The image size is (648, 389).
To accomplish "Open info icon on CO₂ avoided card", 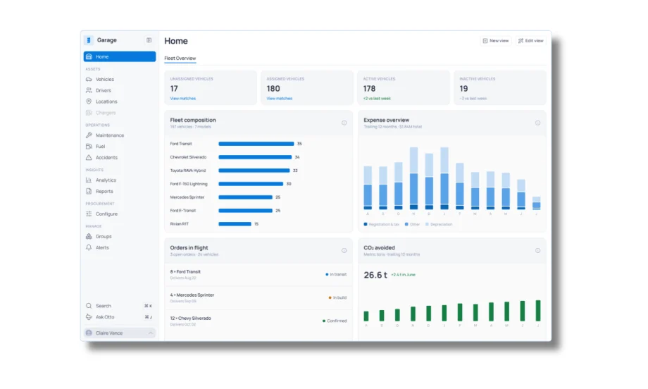I will (537, 250).
